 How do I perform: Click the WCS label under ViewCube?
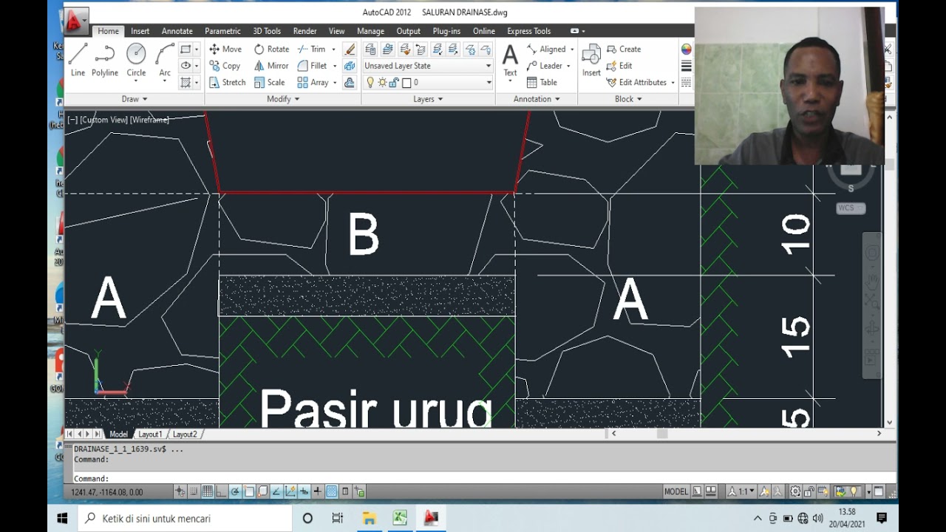click(x=850, y=208)
